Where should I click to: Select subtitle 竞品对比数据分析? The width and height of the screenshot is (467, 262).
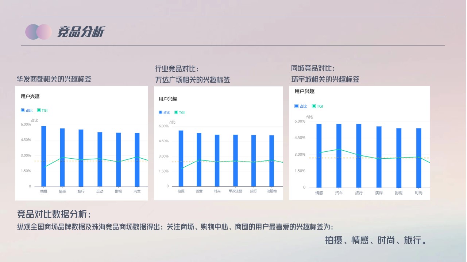click(54, 214)
